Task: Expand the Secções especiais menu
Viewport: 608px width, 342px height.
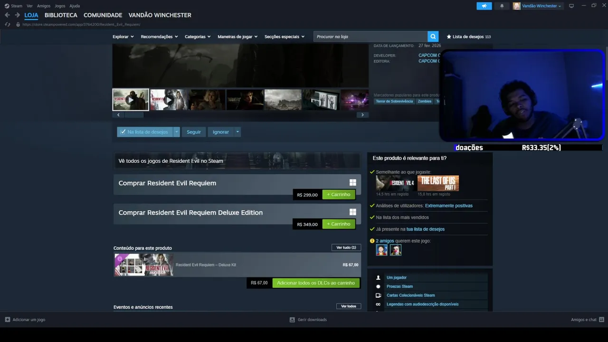Action: [x=285, y=37]
